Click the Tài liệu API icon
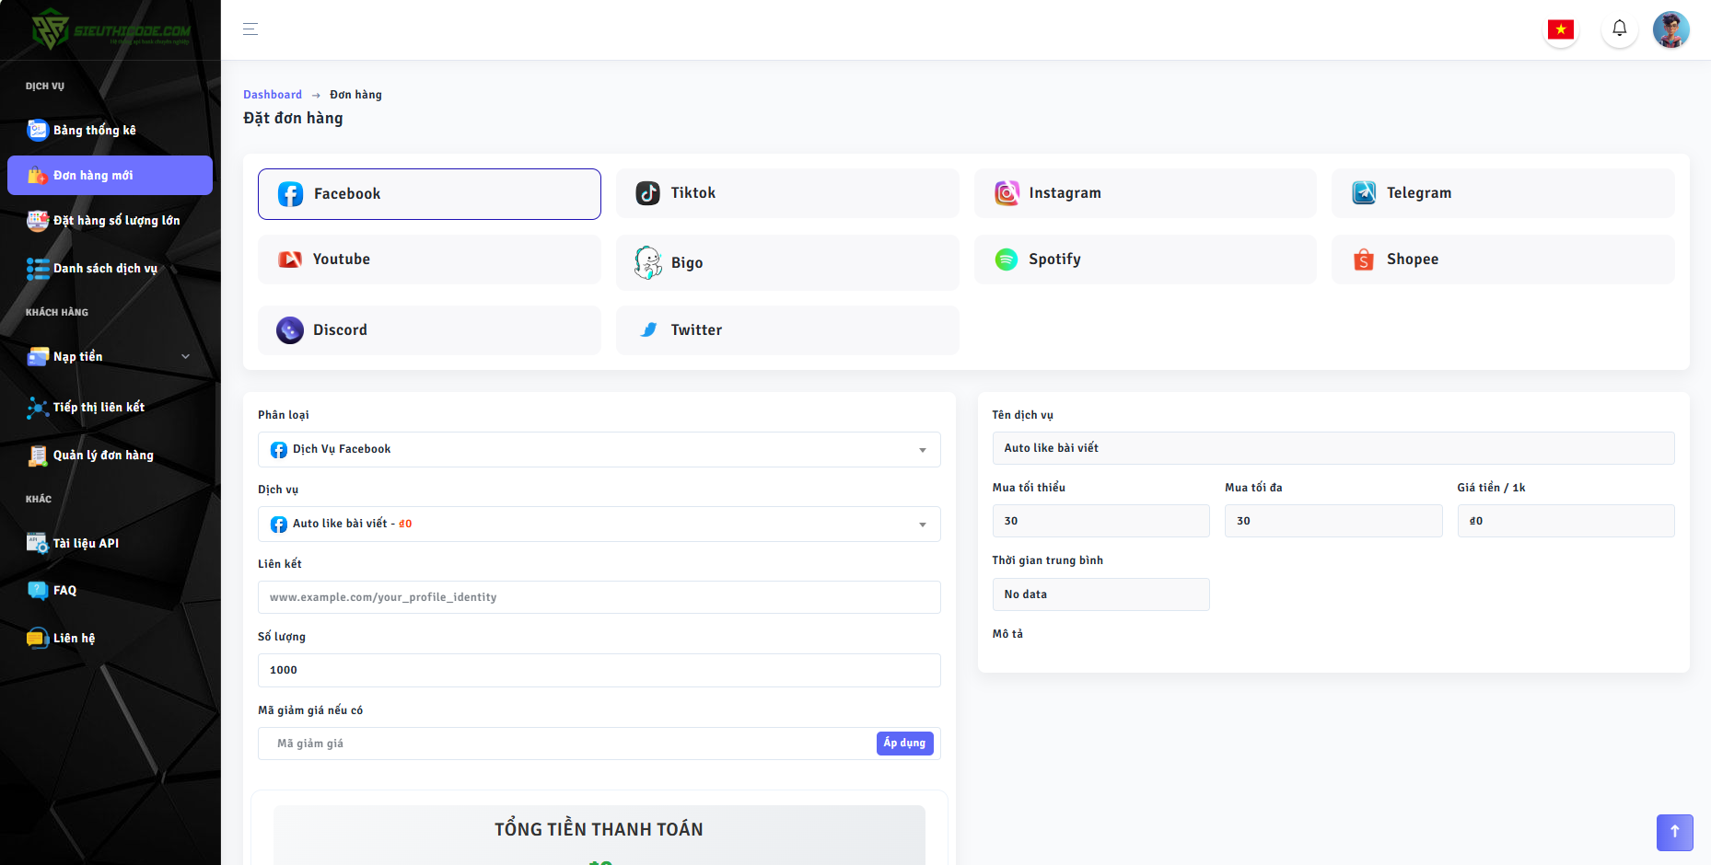The width and height of the screenshot is (1711, 865). click(38, 544)
